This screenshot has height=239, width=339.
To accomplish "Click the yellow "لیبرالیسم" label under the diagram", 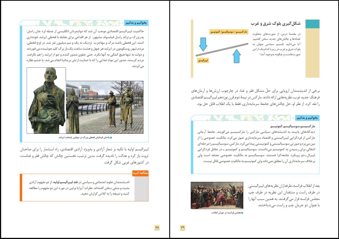I will (203, 60).
